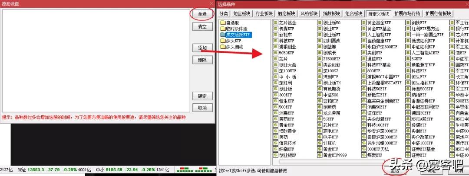Image resolution: width=469 pixels, height=176 pixels.
Task: Click the icon beside 博时黄金
Action: pyautogui.click(x=275, y=131)
